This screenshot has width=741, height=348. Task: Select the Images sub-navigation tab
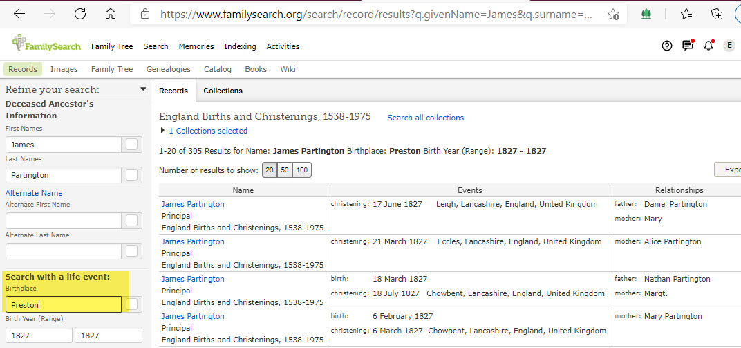pyautogui.click(x=64, y=69)
